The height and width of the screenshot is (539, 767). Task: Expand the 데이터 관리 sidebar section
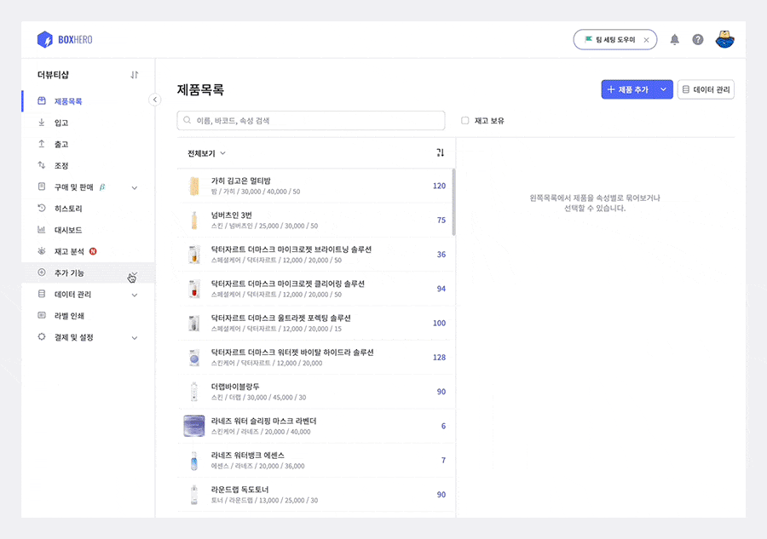(134, 295)
